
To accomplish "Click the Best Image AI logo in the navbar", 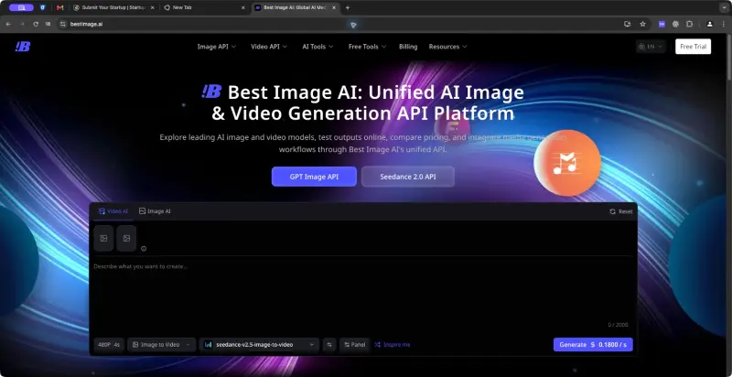I will coord(22,46).
